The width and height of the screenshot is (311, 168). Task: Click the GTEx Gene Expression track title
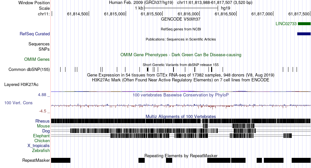point(181,75)
